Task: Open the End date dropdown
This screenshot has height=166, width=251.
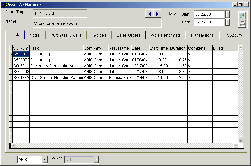Action: pyautogui.click(x=228, y=22)
